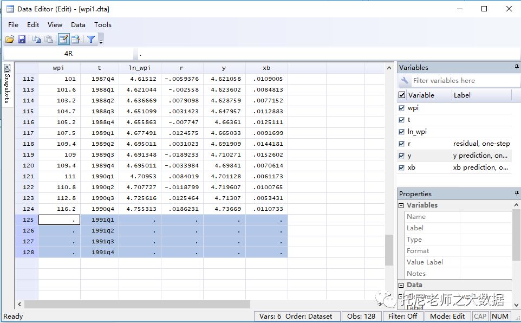Select row number 112

(27, 79)
